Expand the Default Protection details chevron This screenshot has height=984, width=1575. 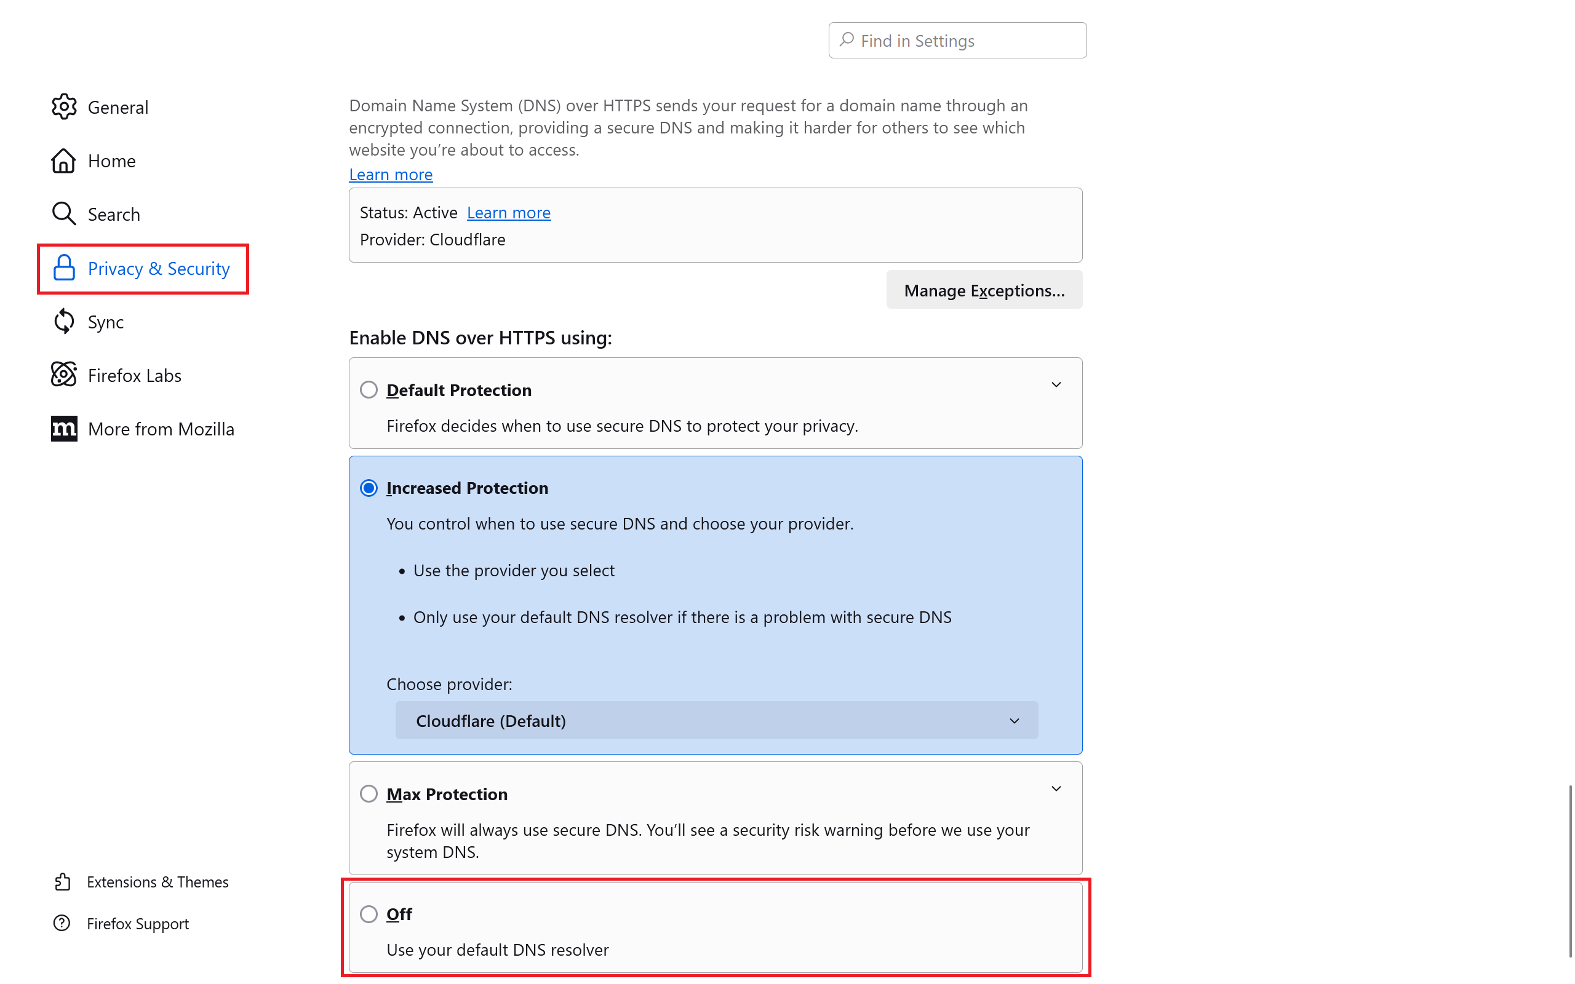pyautogui.click(x=1056, y=385)
